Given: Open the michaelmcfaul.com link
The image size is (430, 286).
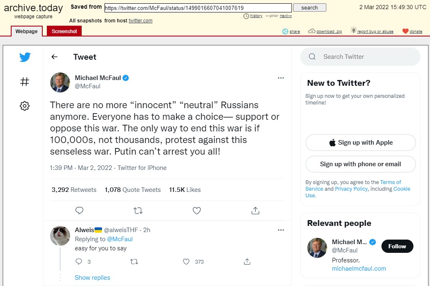Looking at the screenshot, I should tap(359, 269).
